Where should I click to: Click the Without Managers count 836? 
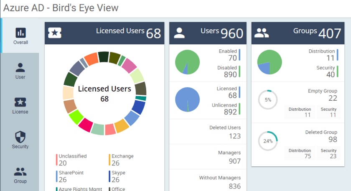pos(235,186)
